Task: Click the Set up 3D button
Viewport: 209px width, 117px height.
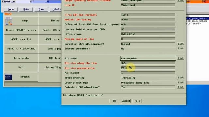Action: [x=50, y=67]
